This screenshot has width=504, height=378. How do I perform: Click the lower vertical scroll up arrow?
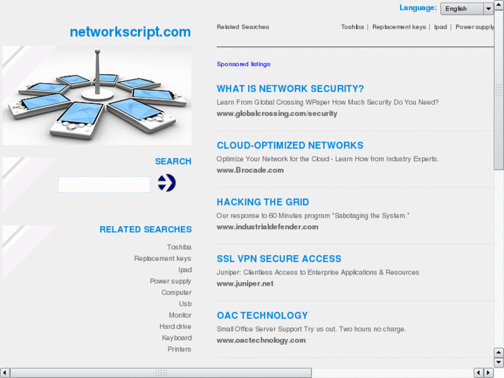coord(499,352)
